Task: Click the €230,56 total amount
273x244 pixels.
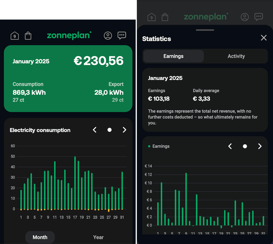Action: click(99, 61)
